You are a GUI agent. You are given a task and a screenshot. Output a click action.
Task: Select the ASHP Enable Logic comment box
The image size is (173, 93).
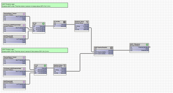click(x=35, y=50)
